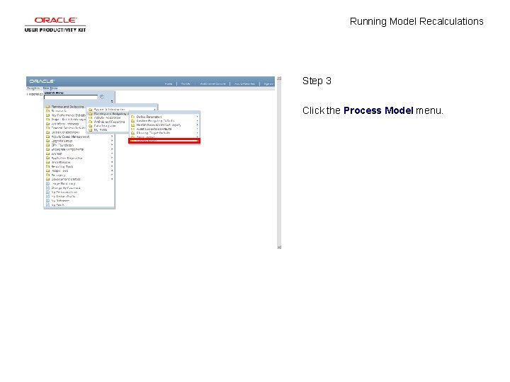Select Position Budgeting Defaults menu entry
This screenshot has height=382, width=510.
[155, 120]
